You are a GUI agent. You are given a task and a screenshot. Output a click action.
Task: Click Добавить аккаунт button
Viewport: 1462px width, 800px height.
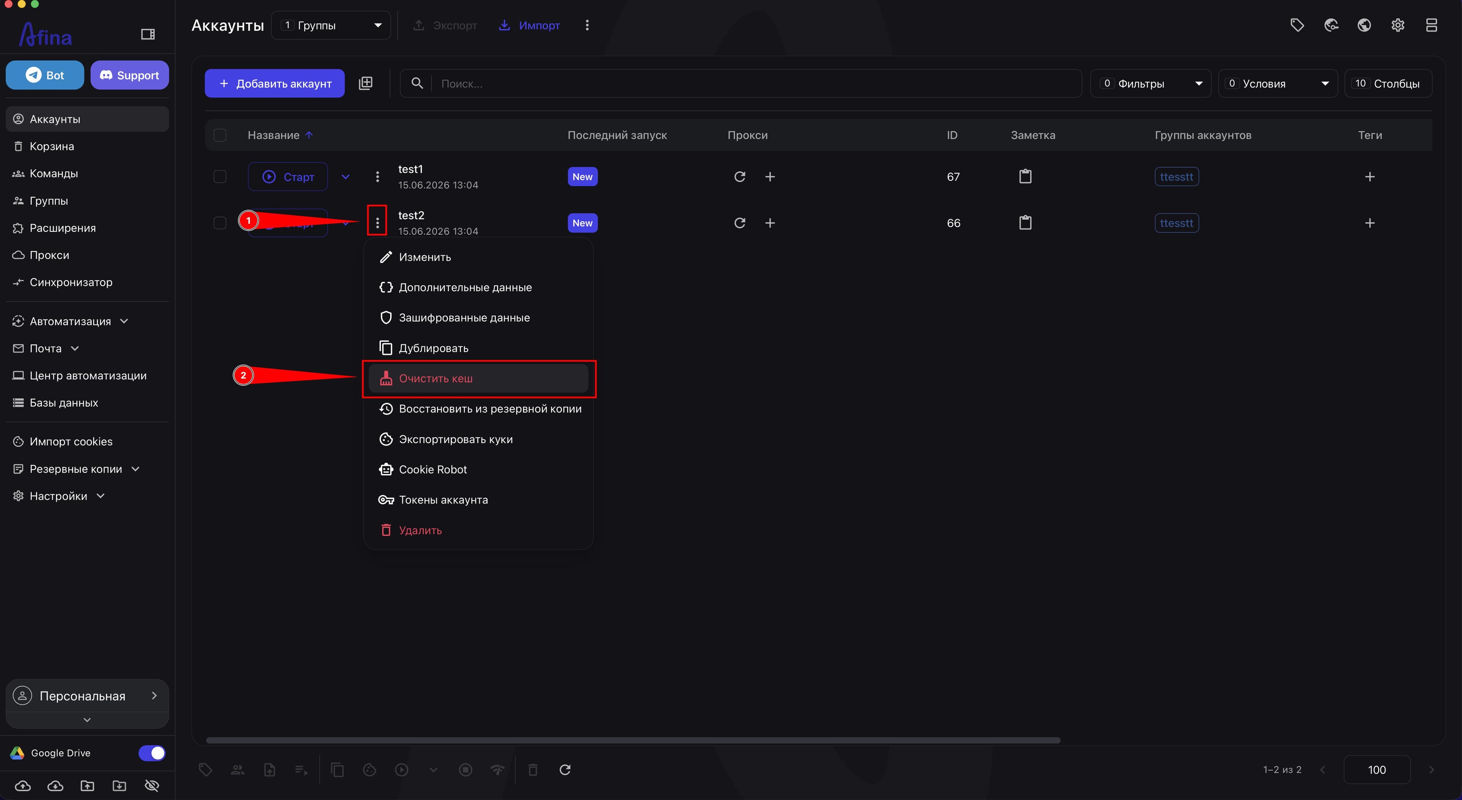275,83
